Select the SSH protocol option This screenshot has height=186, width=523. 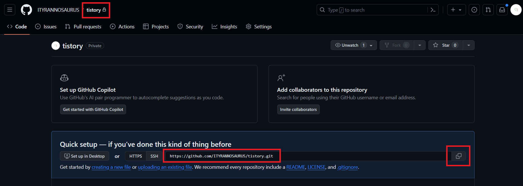[x=154, y=156]
